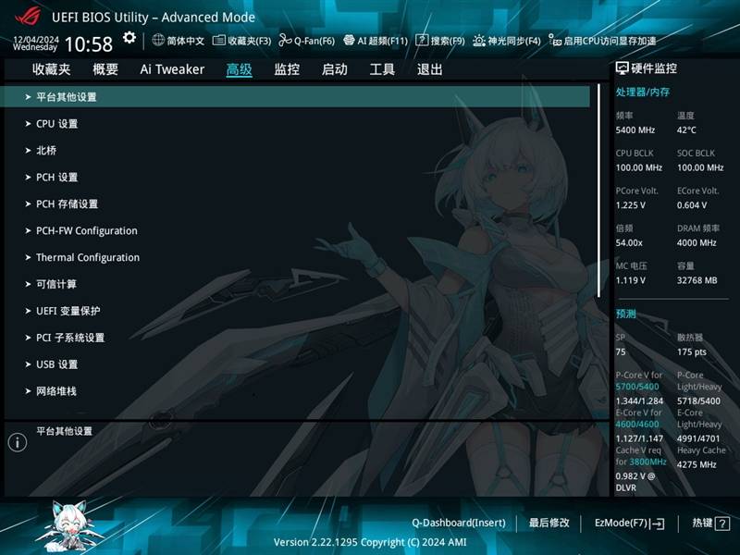The width and height of the screenshot is (740, 555).
Task: Go to the 退出 exit tab
Action: point(429,69)
